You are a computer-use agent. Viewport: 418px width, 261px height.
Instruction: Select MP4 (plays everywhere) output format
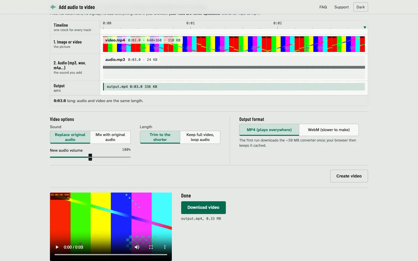(269, 130)
